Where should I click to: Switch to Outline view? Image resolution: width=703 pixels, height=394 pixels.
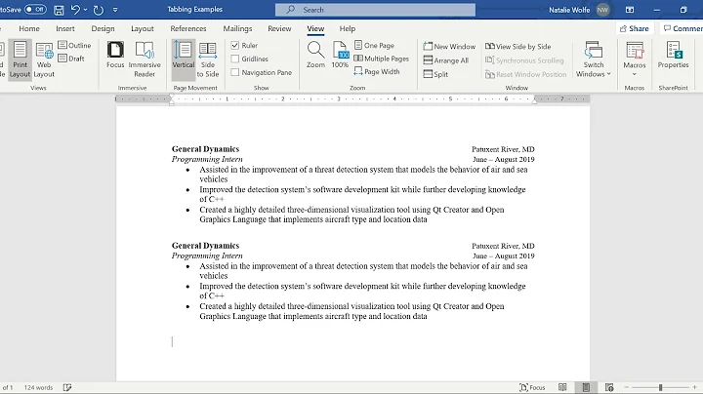coord(74,45)
